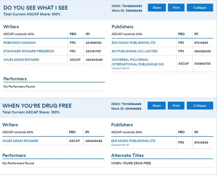The width and height of the screenshot is (217, 175).
Task: Select IPI 460645459 in Drug Free work
Action: pos(94,141)
